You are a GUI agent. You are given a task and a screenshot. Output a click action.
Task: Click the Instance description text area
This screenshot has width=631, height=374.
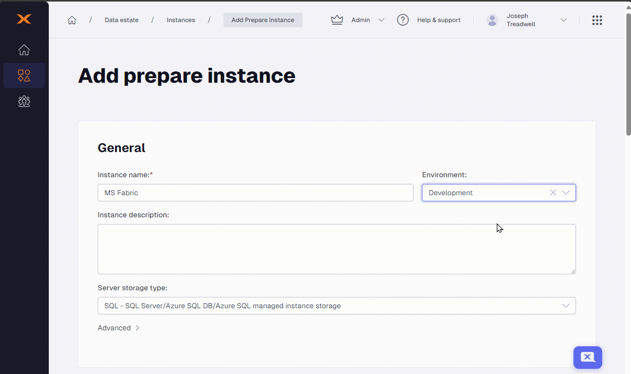337,249
